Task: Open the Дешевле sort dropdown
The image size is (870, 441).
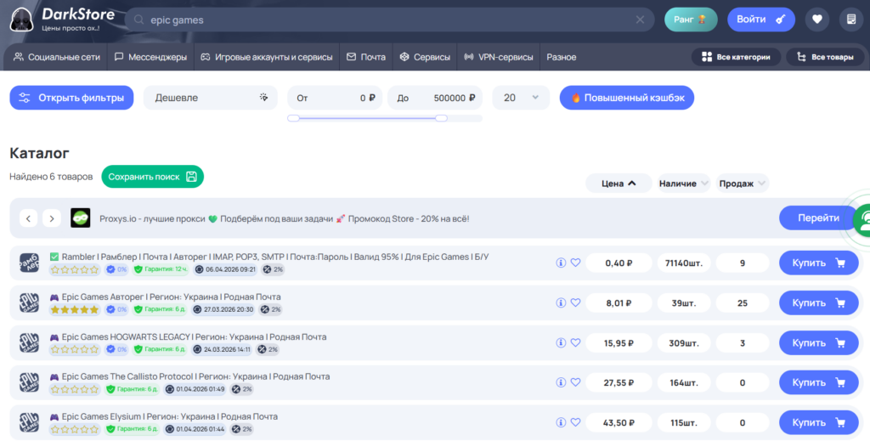Action: 211,98
